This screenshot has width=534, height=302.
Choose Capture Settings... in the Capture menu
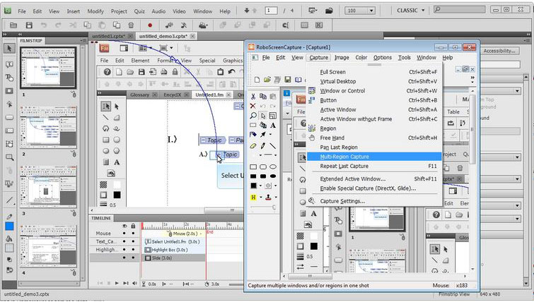pos(374,201)
